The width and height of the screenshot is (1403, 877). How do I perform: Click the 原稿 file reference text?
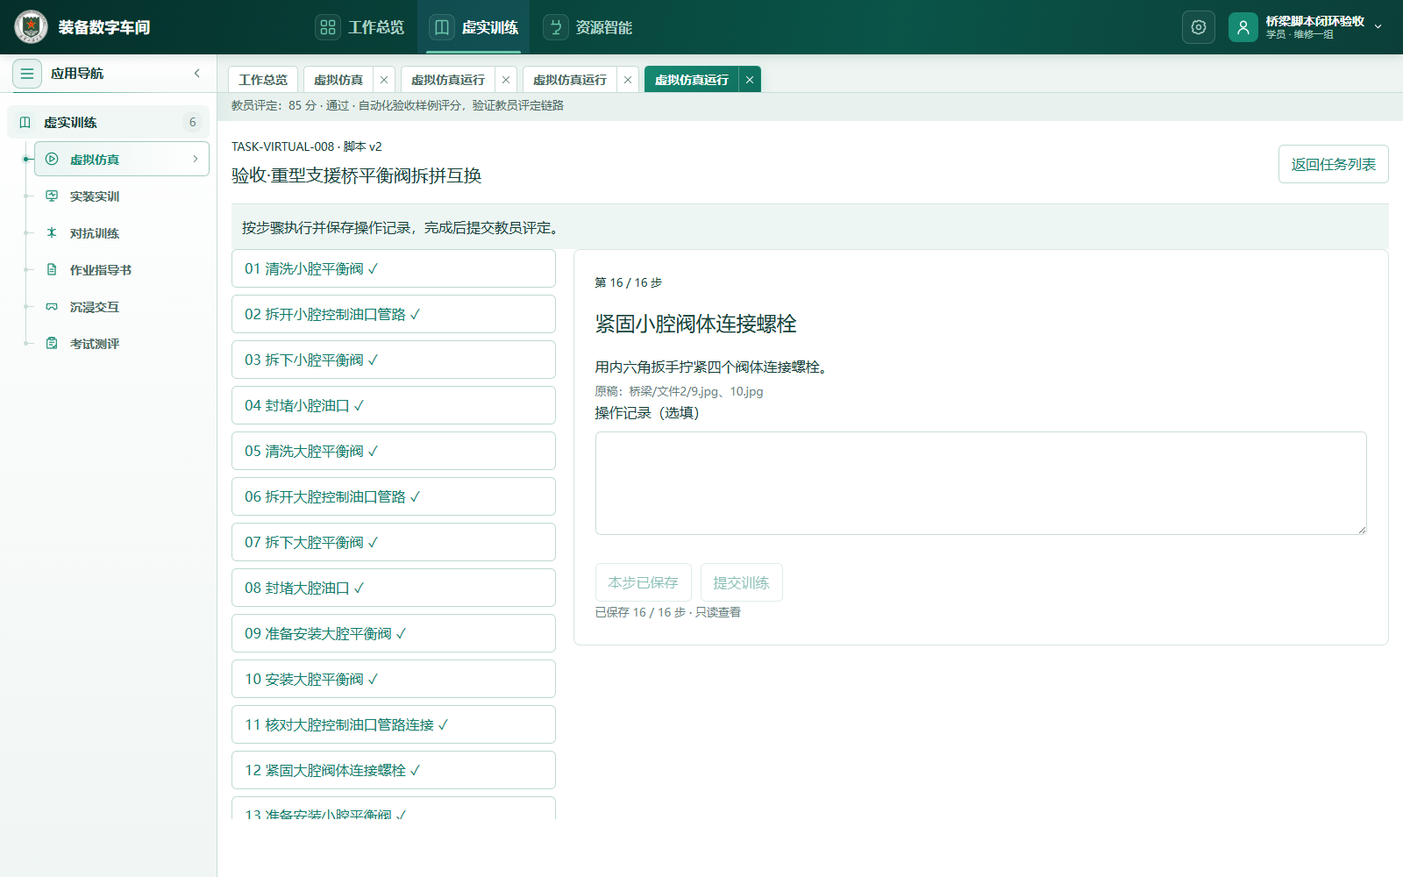[x=679, y=391]
